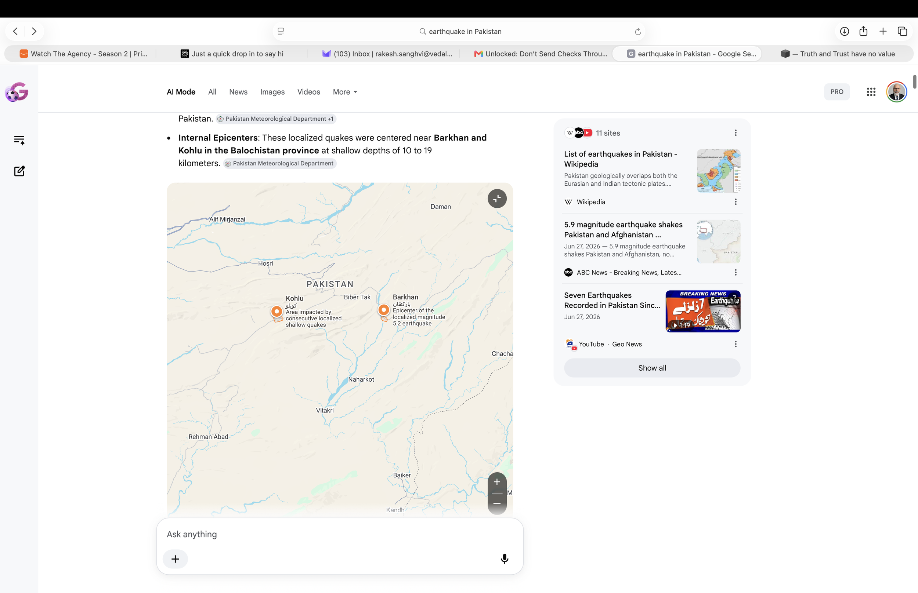Open the (103) Inbox mail browser tab
This screenshot has width=918, height=593.
coord(387,54)
